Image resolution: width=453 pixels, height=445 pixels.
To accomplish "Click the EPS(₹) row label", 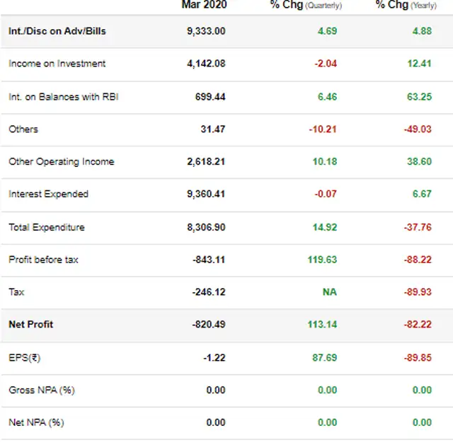I will (24, 357).
